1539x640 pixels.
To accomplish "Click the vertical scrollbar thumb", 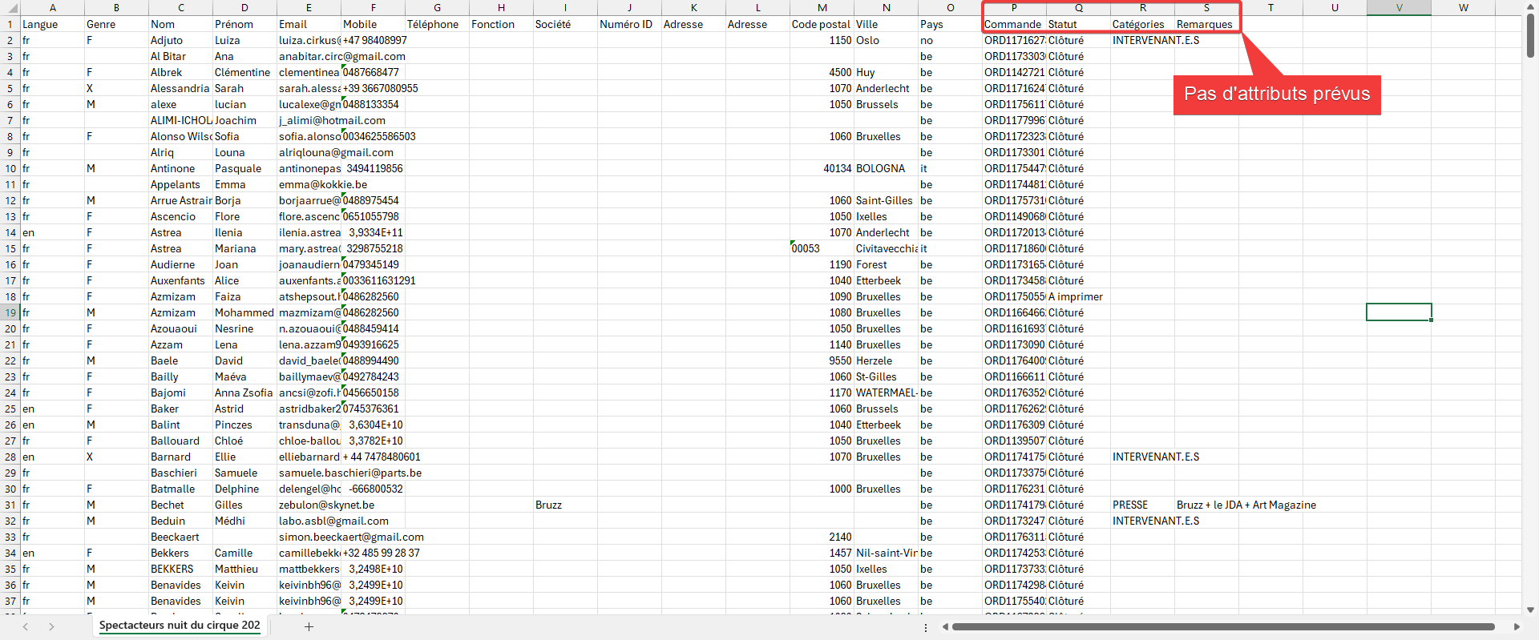I will (x=1530, y=36).
